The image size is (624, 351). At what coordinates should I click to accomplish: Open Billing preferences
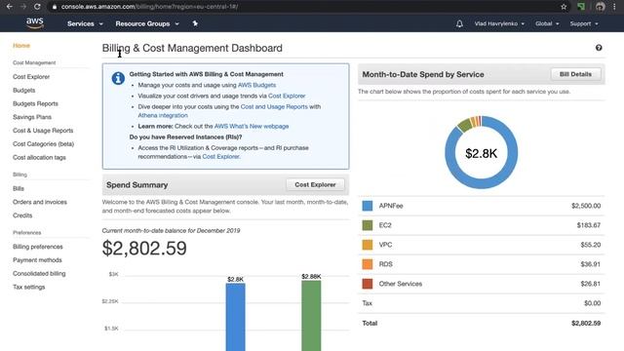pyautogui.click(x=38, y=247)
